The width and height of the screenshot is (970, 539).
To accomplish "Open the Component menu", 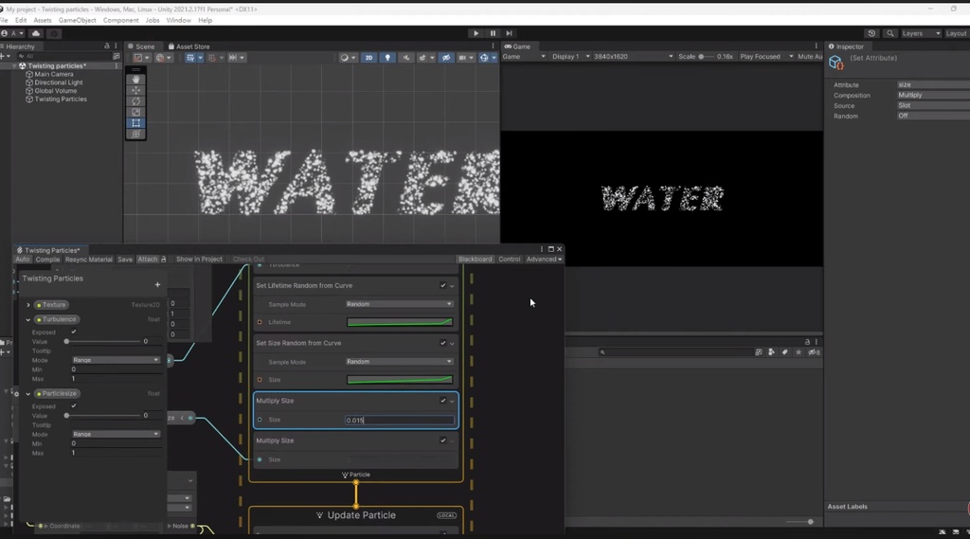I will pyautogui.click(x=120, y=21).
